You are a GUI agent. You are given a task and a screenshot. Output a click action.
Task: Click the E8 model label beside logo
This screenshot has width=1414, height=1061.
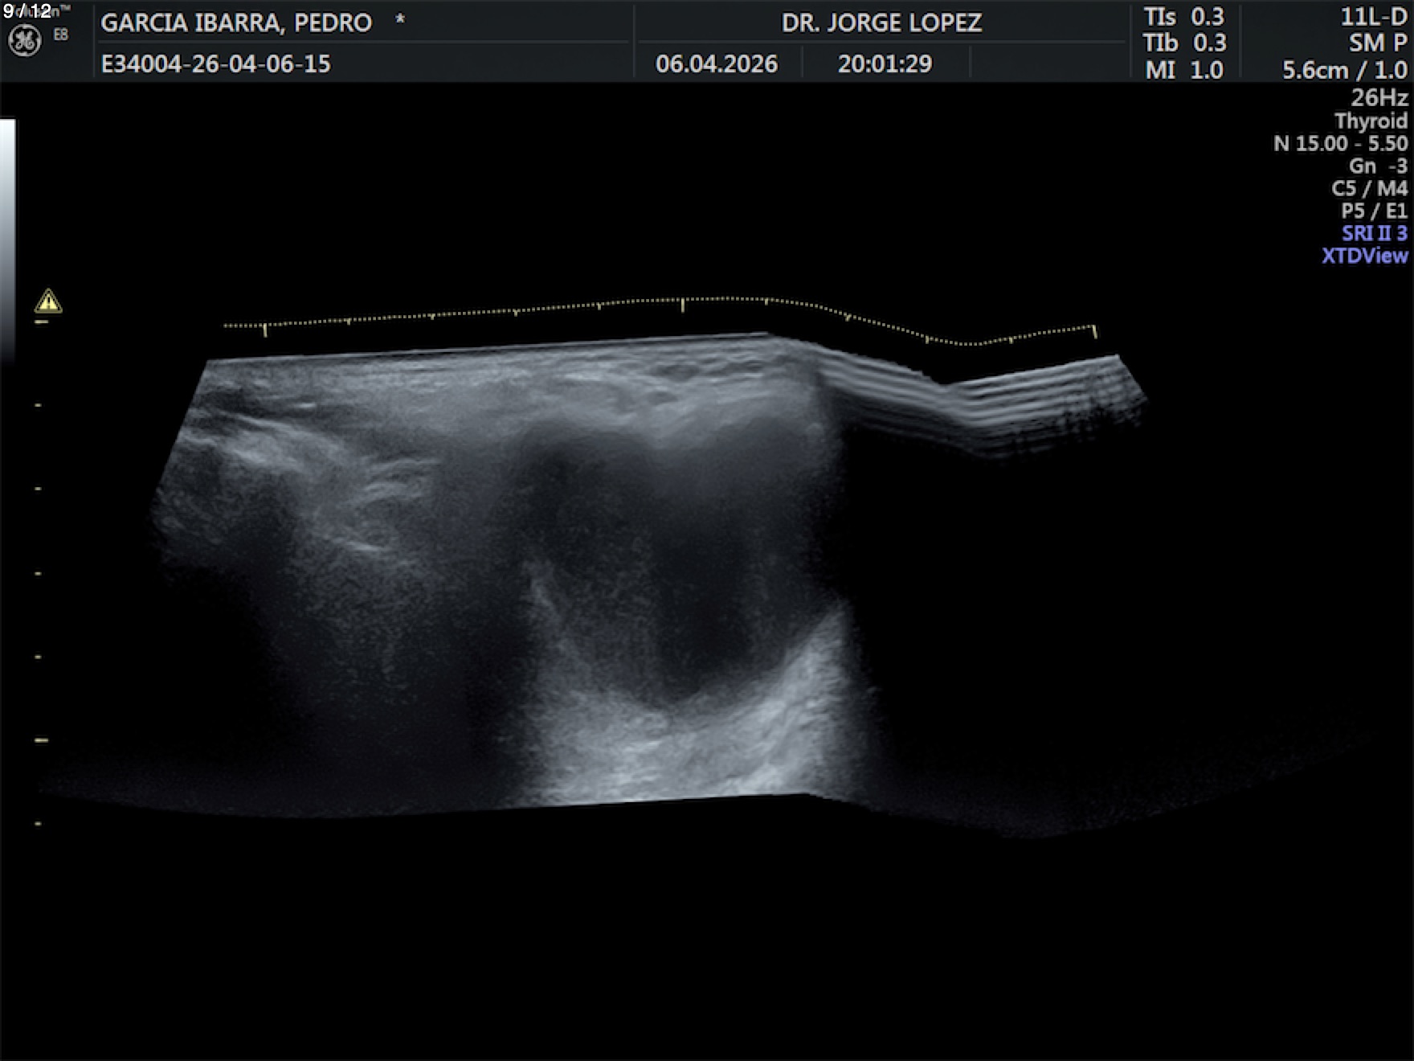click(x=61, y=35)
